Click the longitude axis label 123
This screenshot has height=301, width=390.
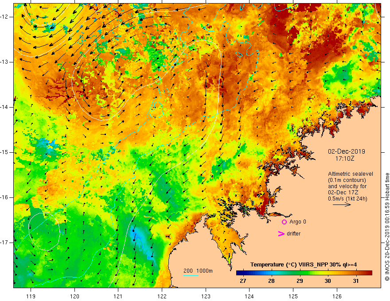[x=206, y=296]
